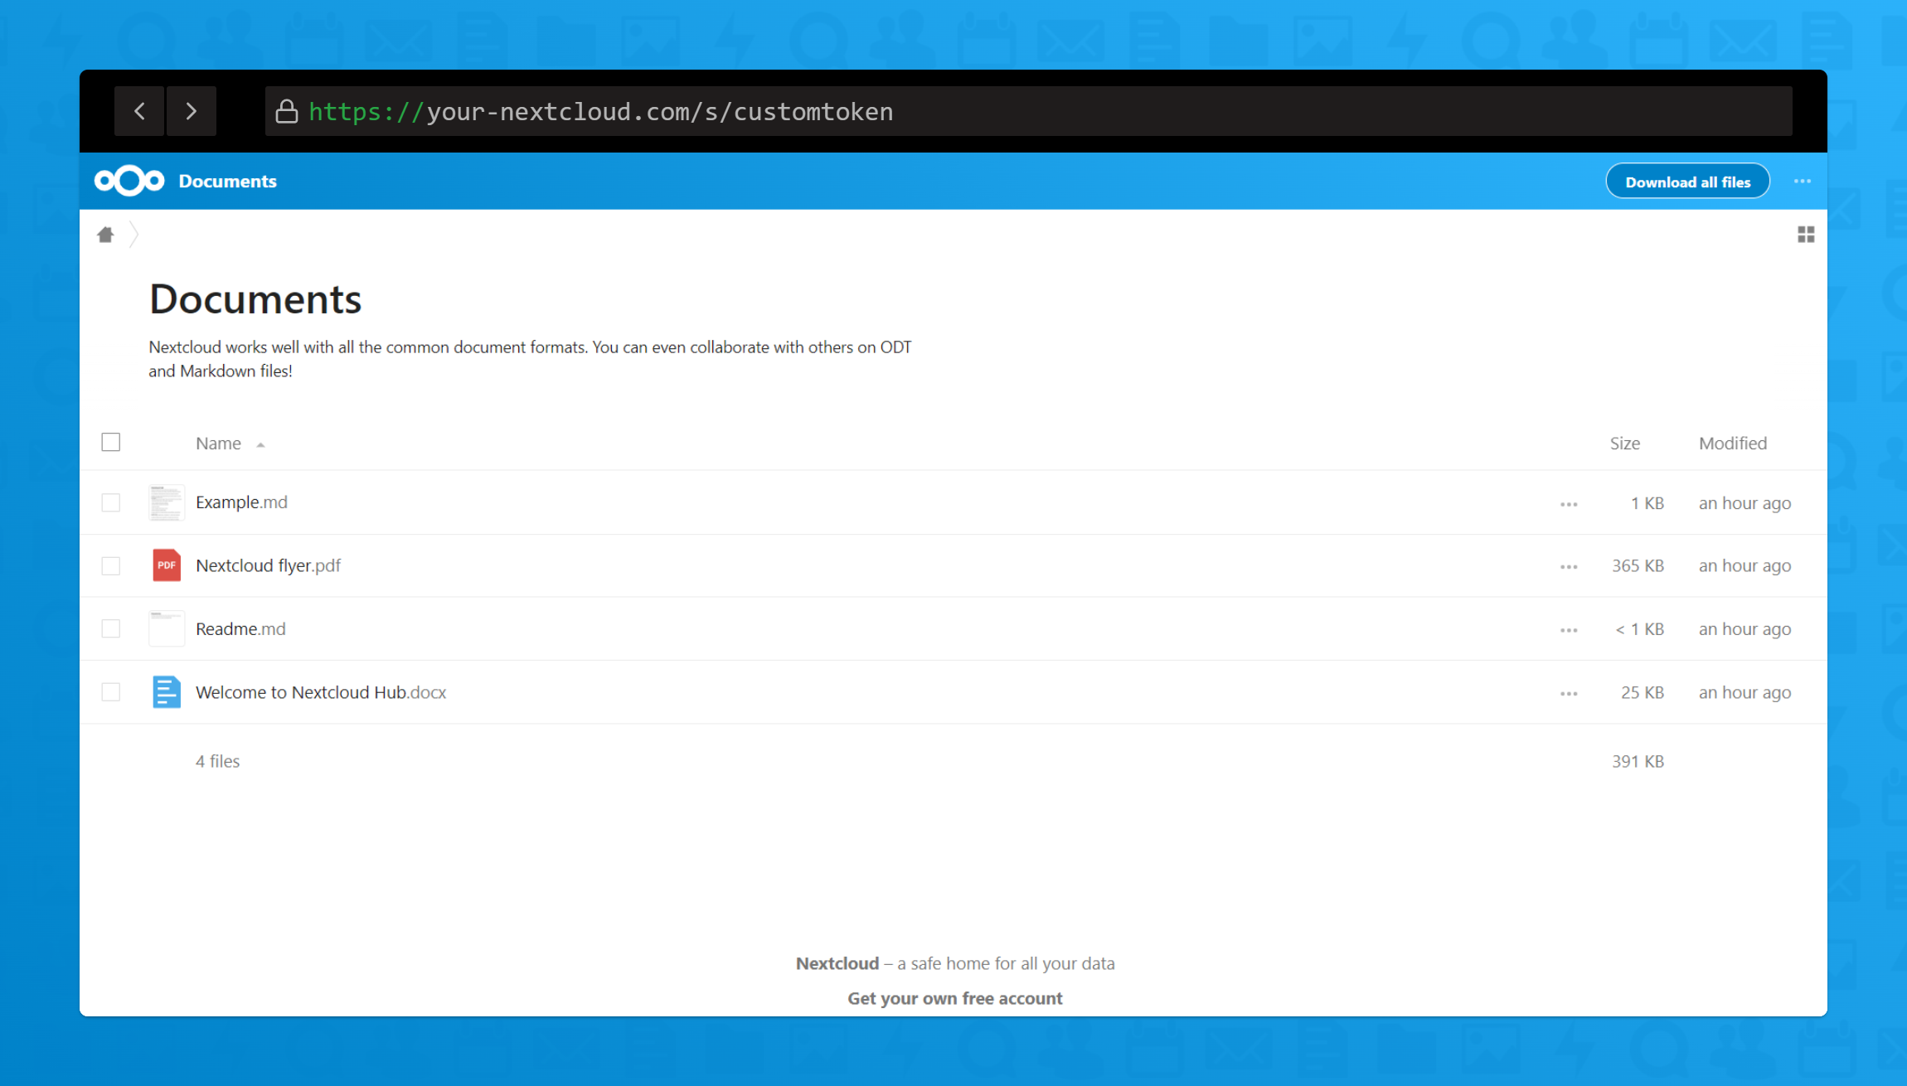Viewport: 1907px width, 1086px height.
Task: Tick the select-all files checkbox
Action: (111, 443)
